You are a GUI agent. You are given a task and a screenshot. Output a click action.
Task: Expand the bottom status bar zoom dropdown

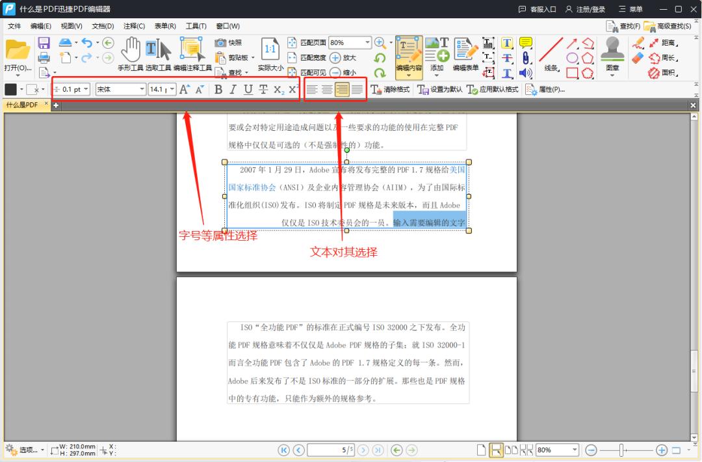(x=575, y=450)
